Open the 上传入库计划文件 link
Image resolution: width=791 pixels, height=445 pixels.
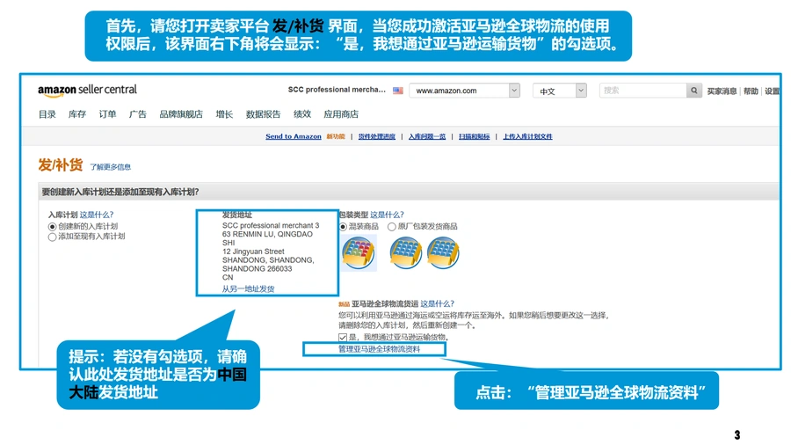coord(527,136)
